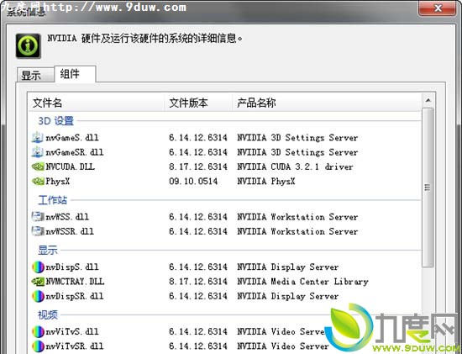Click the nvGameSR.dll file icon
462x354 pixels.
38,152
